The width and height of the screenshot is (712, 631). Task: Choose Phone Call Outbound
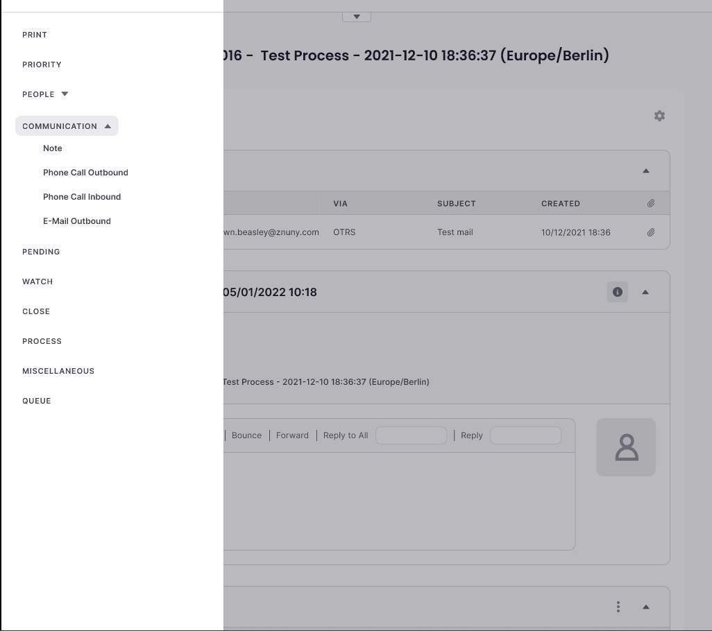(x=85, y=173)
